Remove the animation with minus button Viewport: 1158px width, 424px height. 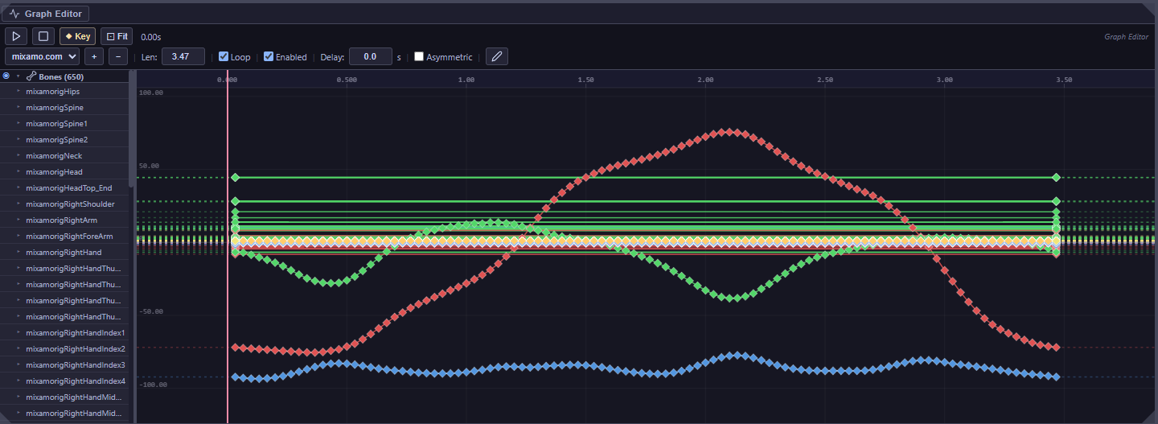coord(117,56)
